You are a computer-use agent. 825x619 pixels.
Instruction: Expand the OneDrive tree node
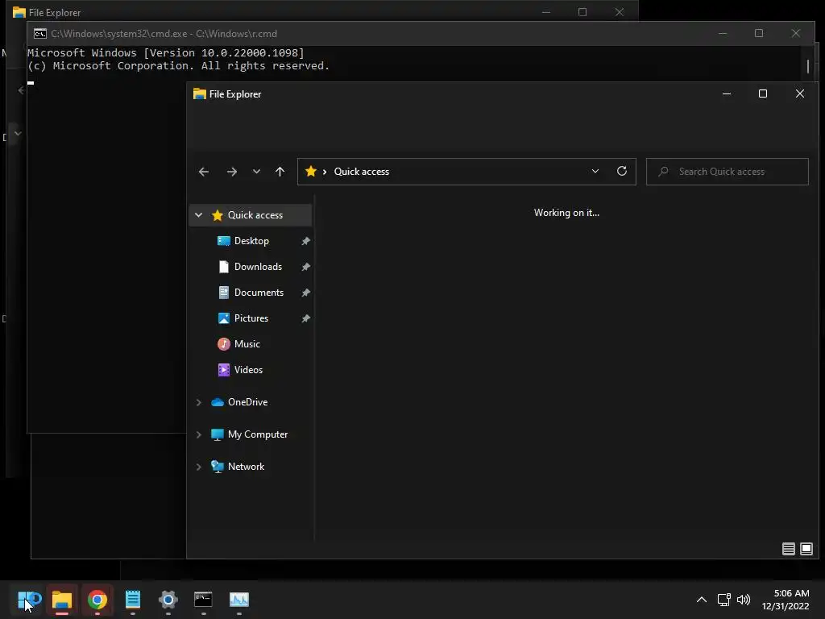coord(198,402)
